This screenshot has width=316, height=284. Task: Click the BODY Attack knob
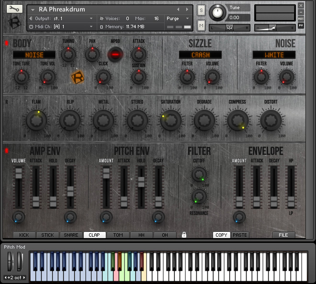pos(139,55)
